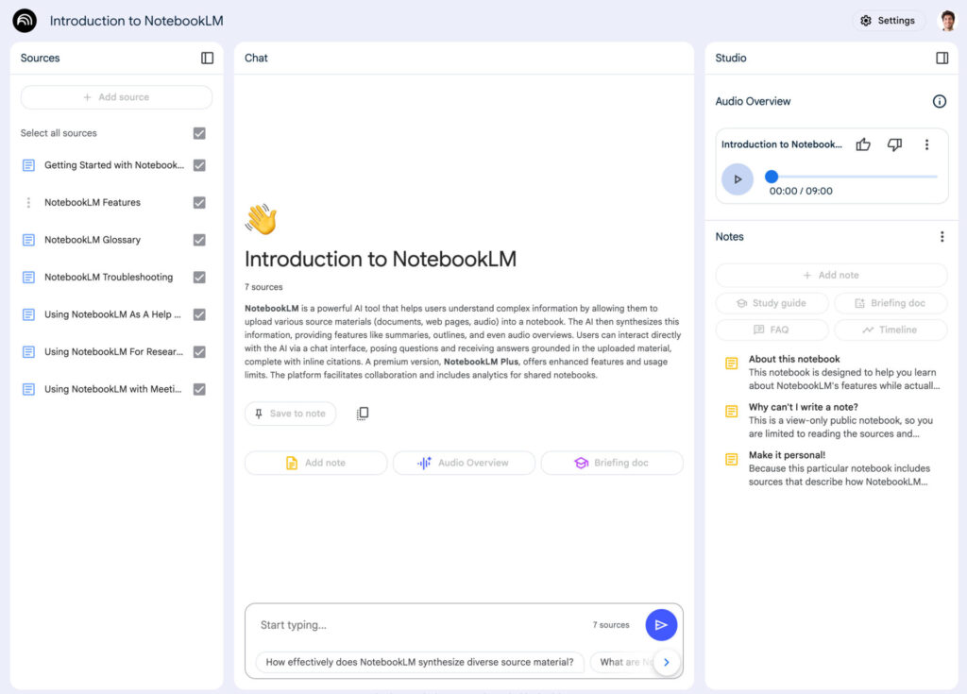Copy the notebook summary text

click(x=363, y=413)
